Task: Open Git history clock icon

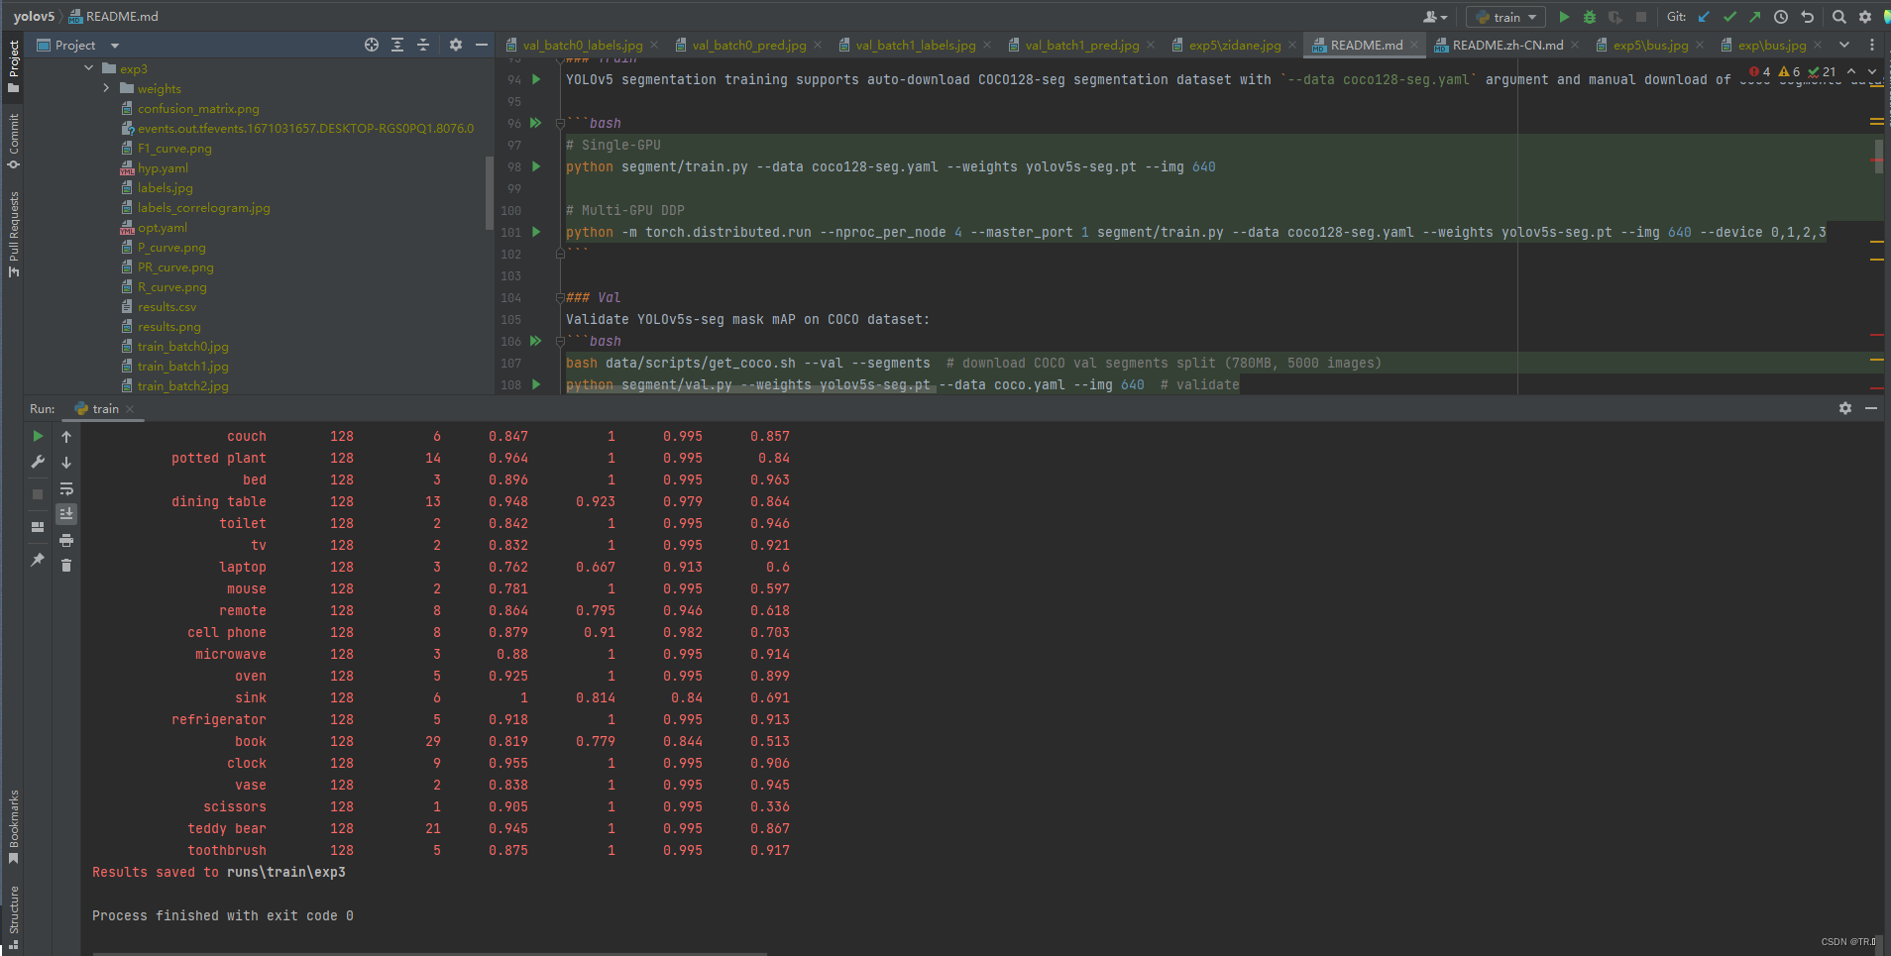Action: [x=1781, y=17]
